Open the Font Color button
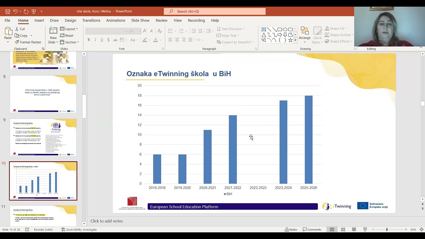 (x=155, y=40)
